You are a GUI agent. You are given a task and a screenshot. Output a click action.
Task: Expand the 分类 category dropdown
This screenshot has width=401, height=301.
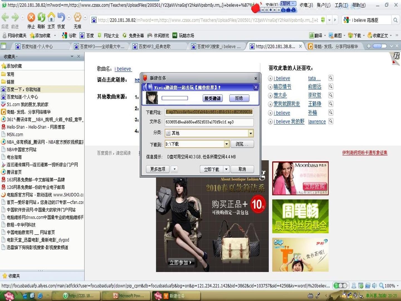(251, 133)
